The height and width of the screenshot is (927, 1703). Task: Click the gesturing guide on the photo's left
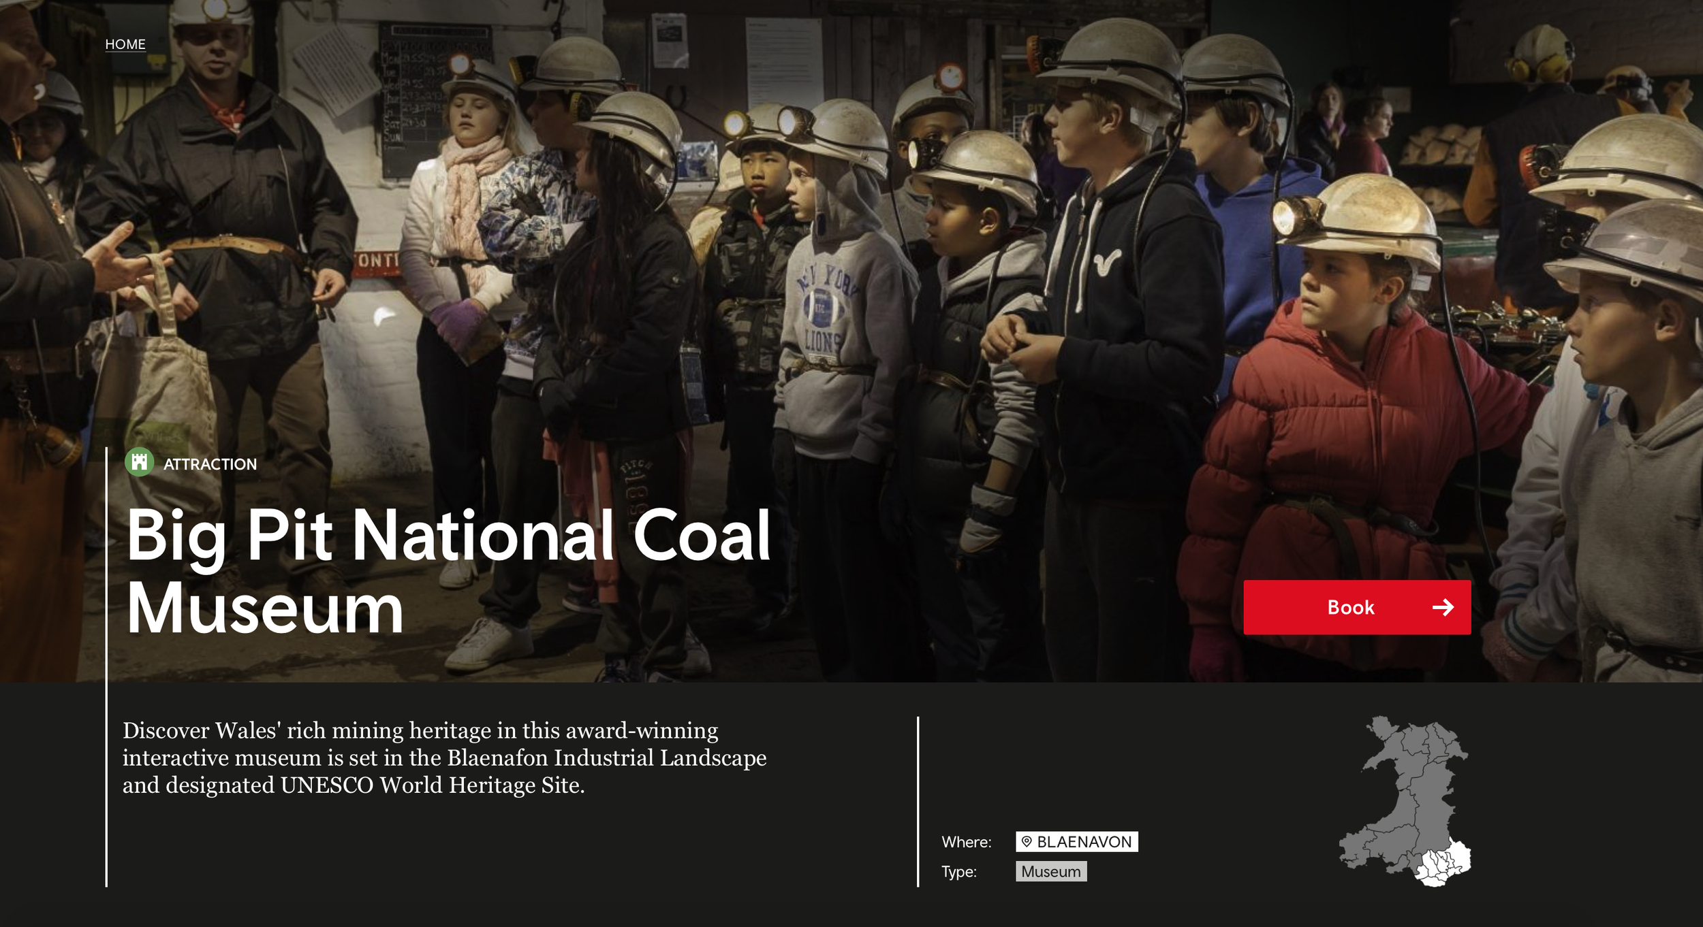(41, 272)
